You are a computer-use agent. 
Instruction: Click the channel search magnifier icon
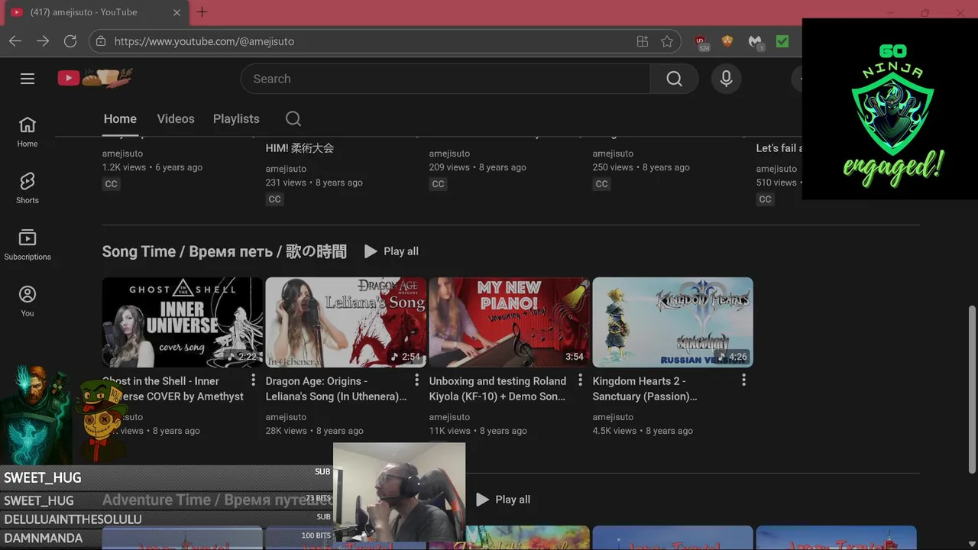coord(293,118)
